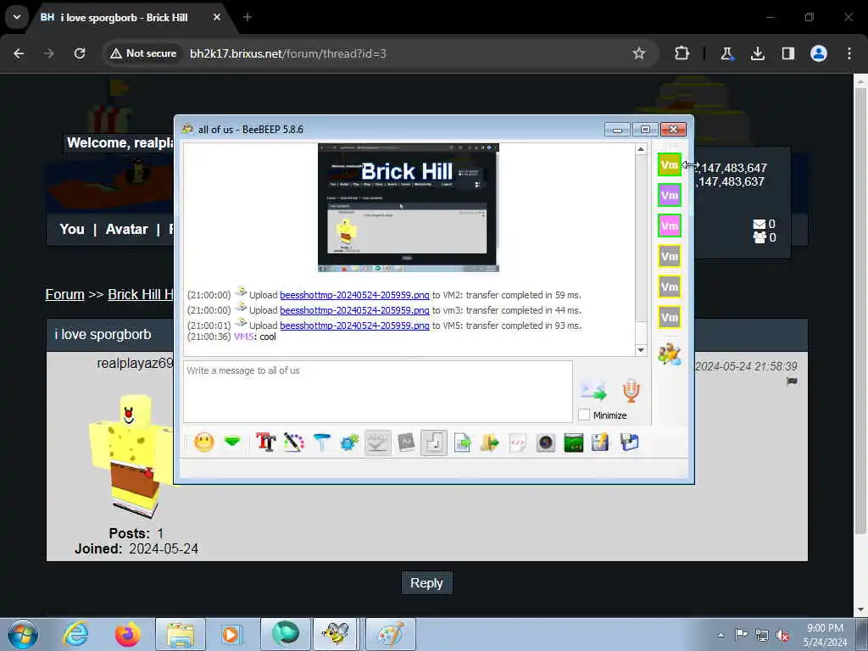Launch Firefox from the taskbar
The width and height of the screenshot is (868, 651).
[x=127, y=634]
